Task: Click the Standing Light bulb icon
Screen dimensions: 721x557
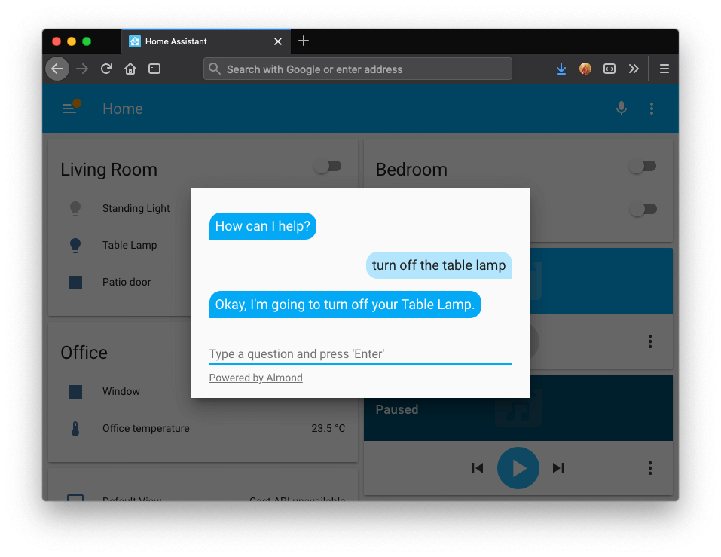Action: coord(75,208)
